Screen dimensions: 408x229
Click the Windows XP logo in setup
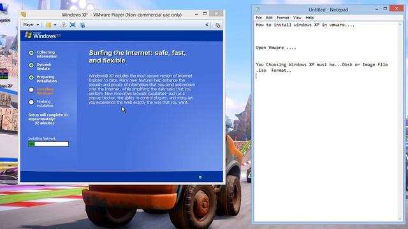43,36
